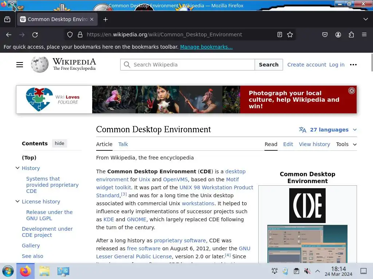Screen dimensions: 373x279
Task: Open the extensions puzzle icon
Action: (351, 35)
